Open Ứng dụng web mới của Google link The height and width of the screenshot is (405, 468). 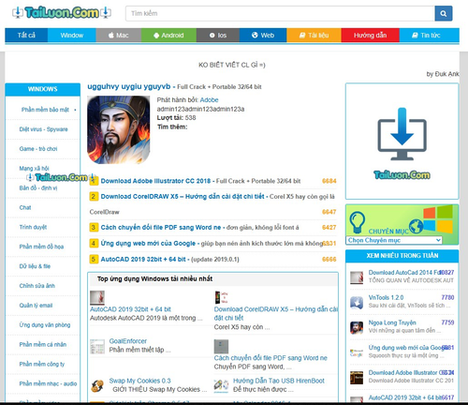coord(148,243)
